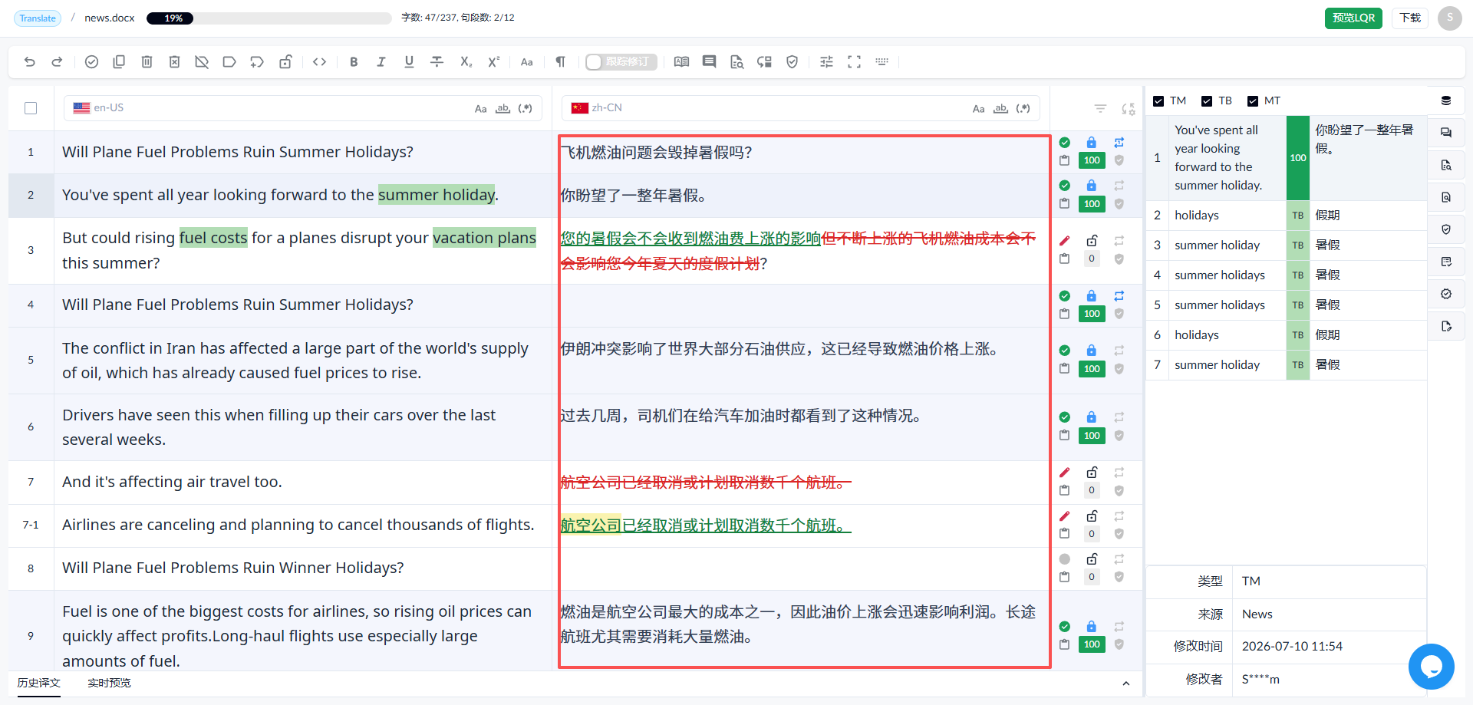Uncheck the TB checkbox

[x=1207, y=101]
